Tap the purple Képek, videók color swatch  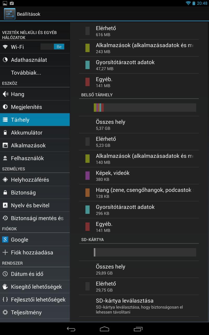[88, 176]
